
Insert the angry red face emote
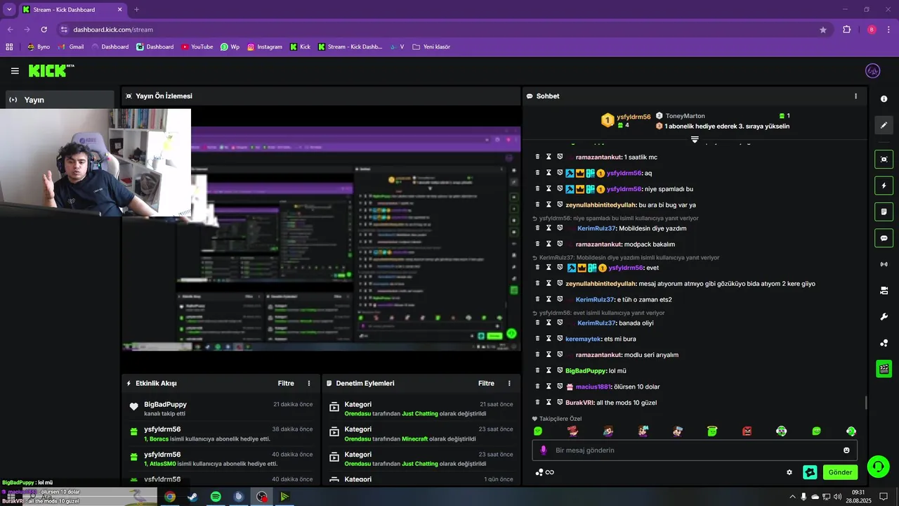click(747, 431)
